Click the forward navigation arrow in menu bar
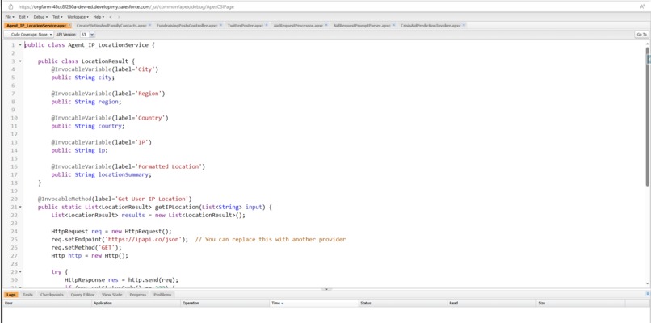The image size is (651, 323). (119, 17)
